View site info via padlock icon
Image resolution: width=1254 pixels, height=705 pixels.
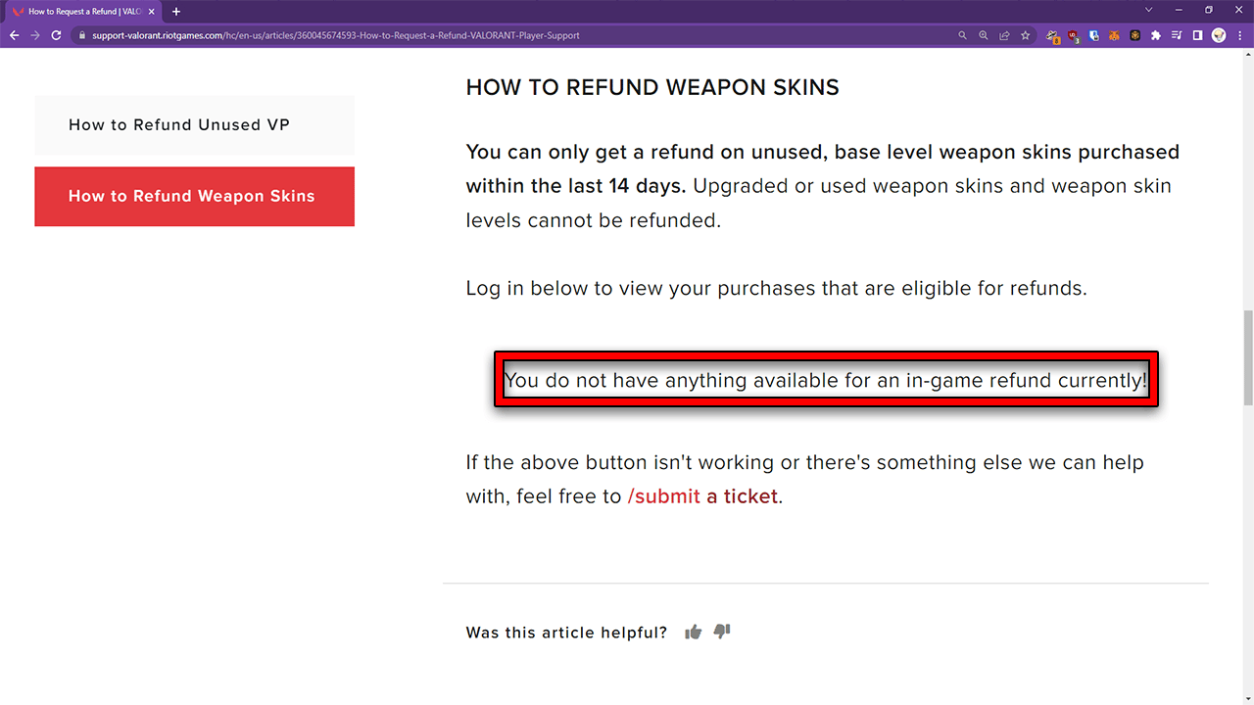tap(81, 35)
